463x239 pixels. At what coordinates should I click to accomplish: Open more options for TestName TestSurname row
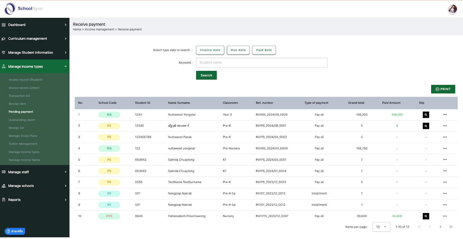pos(445,182)
